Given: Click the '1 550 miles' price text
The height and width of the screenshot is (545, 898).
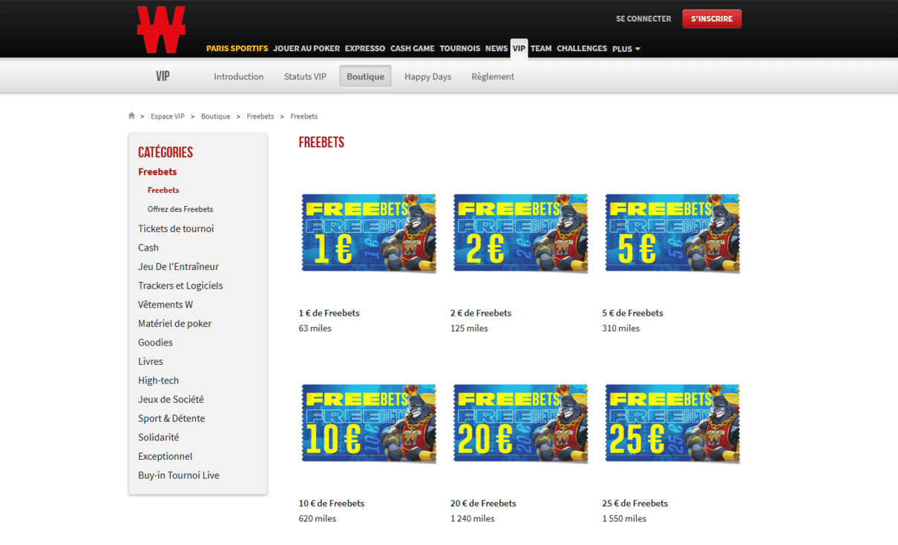Looking at the screenshot, I should pyautogui.click(x=624, y=519).
